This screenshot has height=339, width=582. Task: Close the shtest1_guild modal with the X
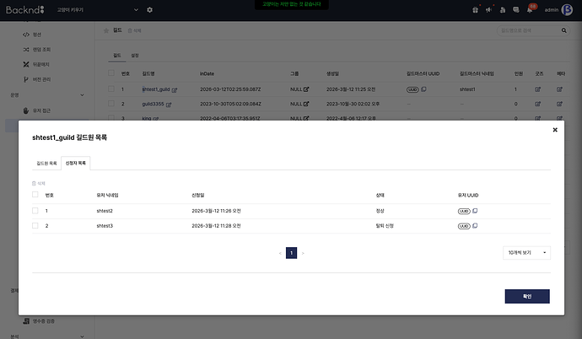(x=554, y=130)
